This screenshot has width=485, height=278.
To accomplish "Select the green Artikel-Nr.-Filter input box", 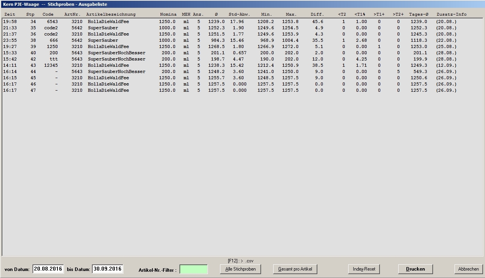I will coord(193,269).
